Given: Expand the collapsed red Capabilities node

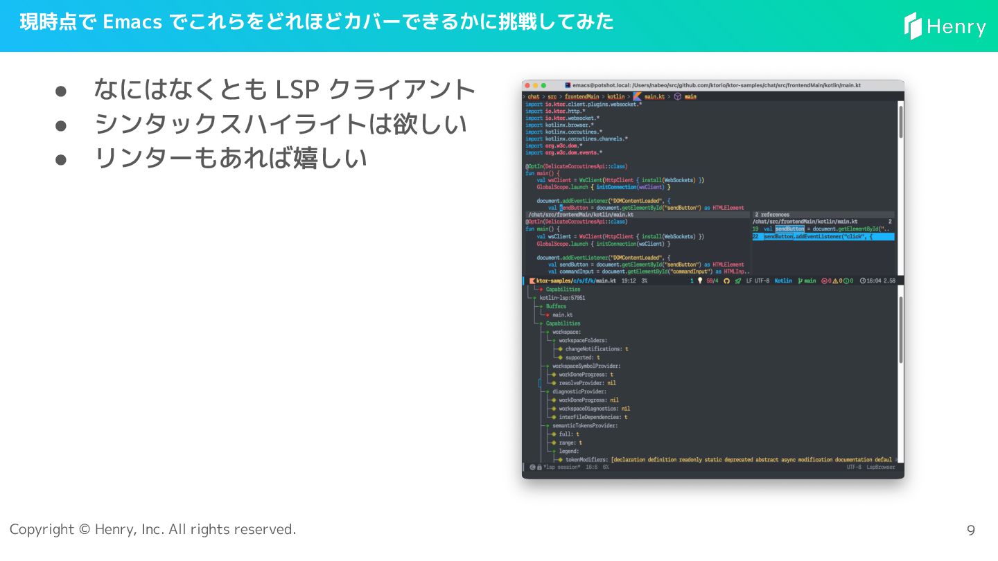Looking at the screenshot, I should 541,290.
